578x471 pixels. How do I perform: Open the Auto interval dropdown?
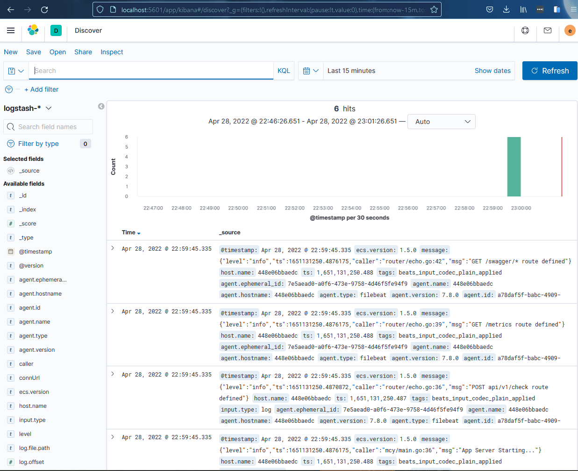click(x=441, y=122)
